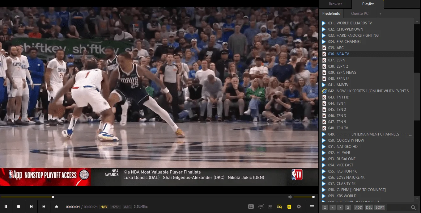Click browser icon beside NOW HK SPORTS 1
Viewport: 421px width, 213px height.
click(x=324, y=91)
